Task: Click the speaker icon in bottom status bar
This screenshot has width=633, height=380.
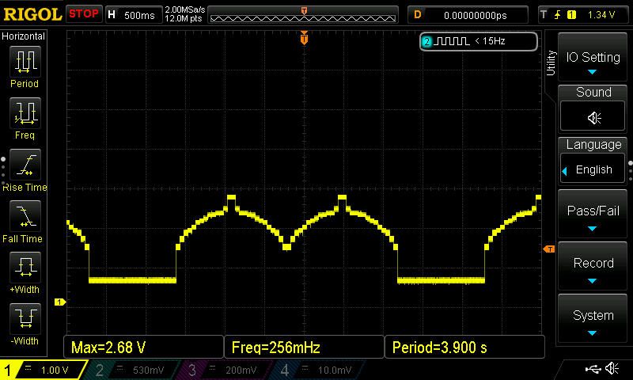Action: (612, 369)
